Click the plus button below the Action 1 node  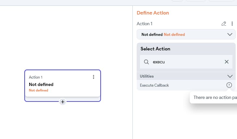tap(63, 102)
